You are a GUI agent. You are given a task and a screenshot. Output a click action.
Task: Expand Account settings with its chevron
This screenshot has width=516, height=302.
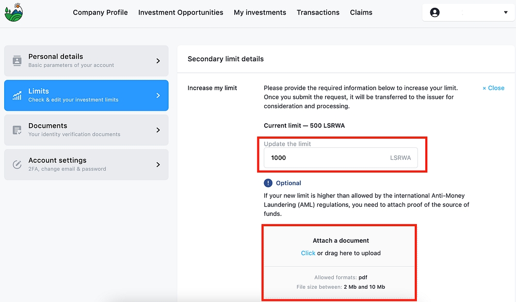(158, 164)
